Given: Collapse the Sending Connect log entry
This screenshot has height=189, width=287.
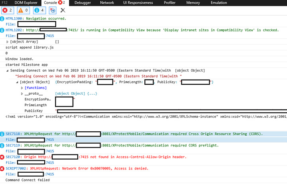Looking at the screenshot, I should tap(8, 70).
